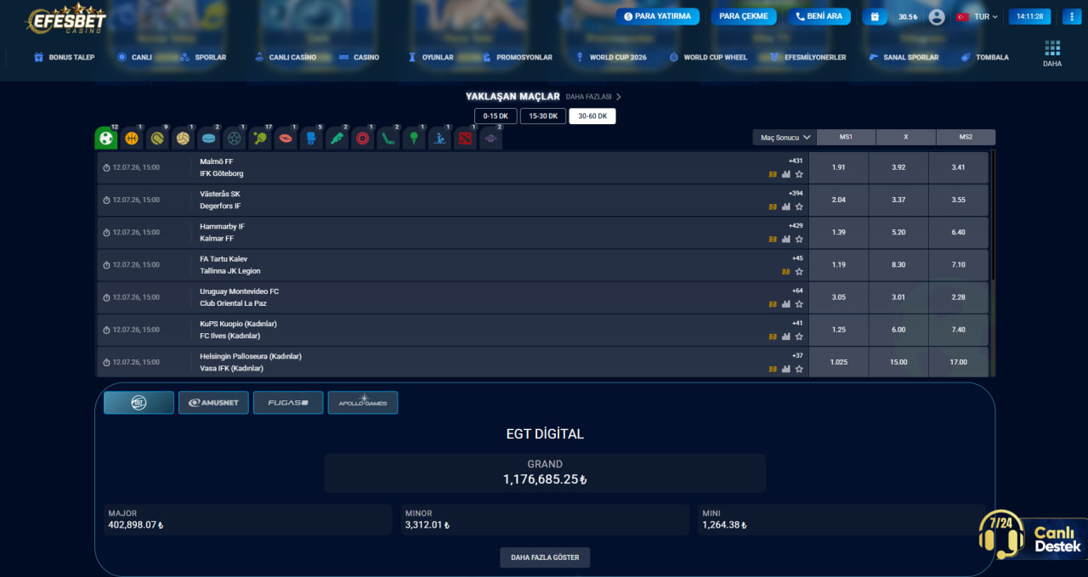Expand +394 markets for Västerås SK
The height and width of the screenshot is (577, 1088).
point(796,193)
